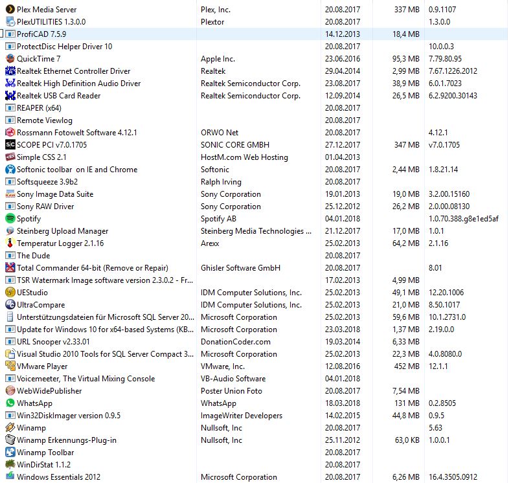Click size 63,0 KB cell
The image size is (509, 483).
point(407,440)
